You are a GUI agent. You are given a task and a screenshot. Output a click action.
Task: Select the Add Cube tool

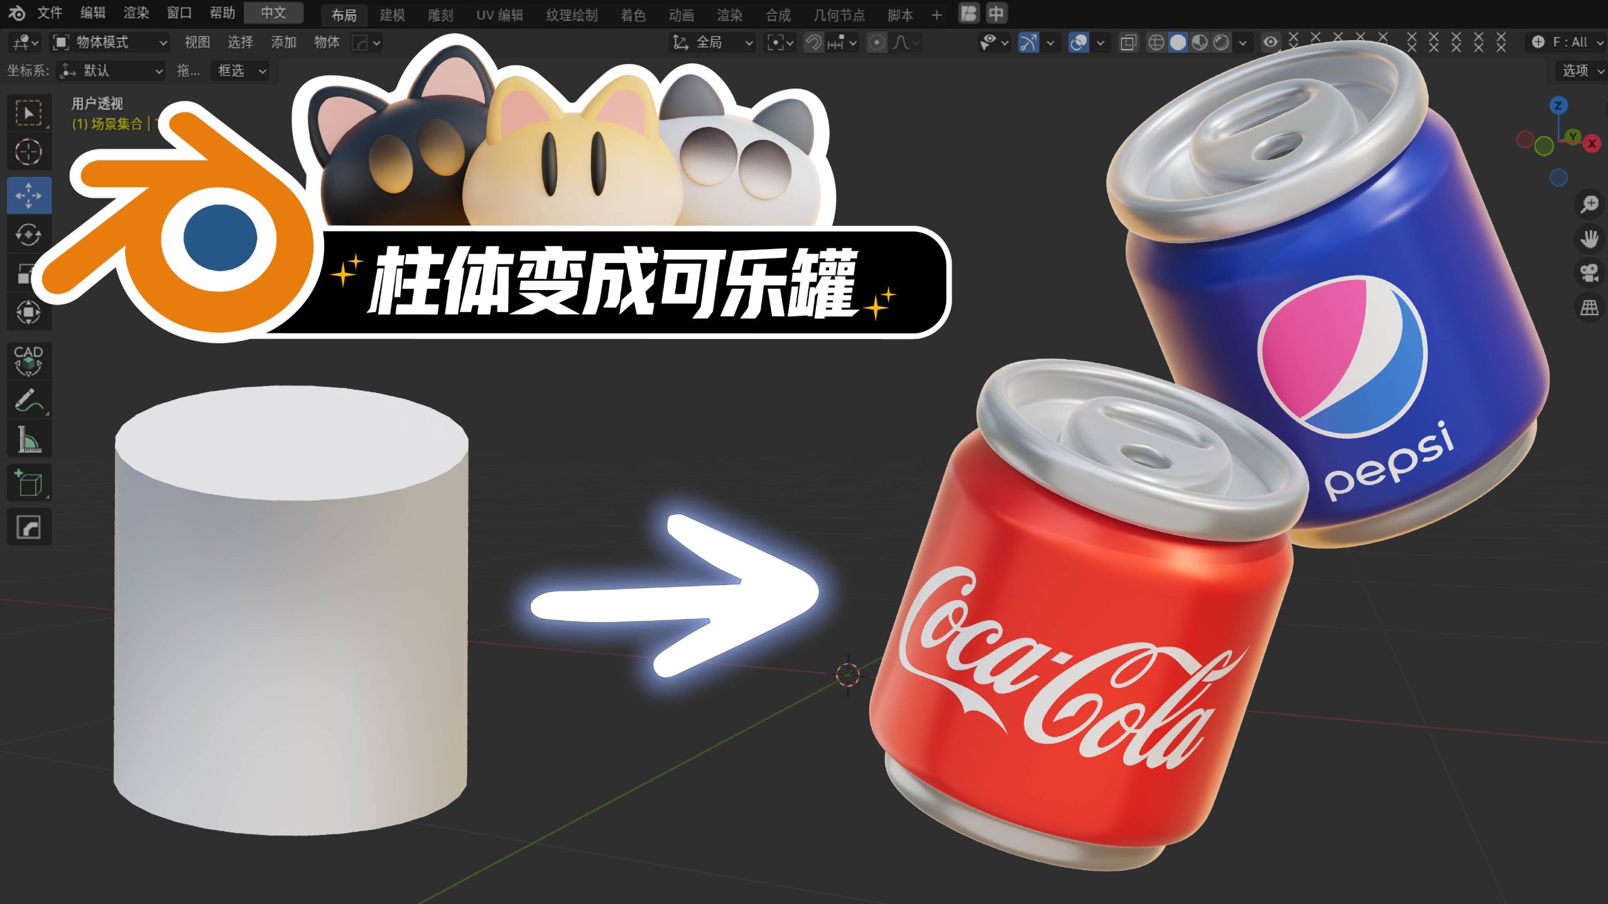[28, 483]
